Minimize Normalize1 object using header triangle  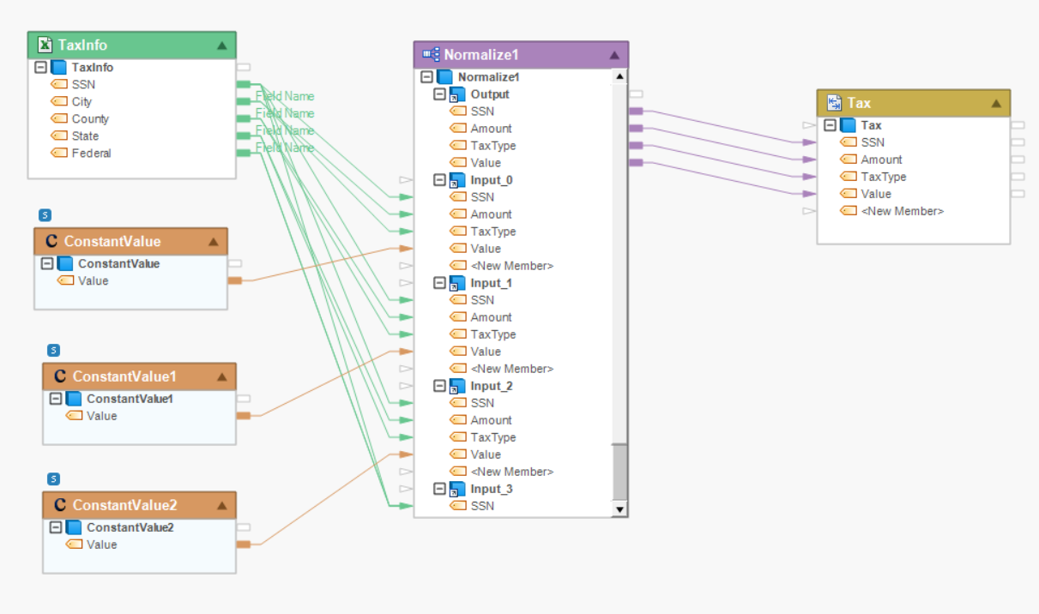[613, 55]
